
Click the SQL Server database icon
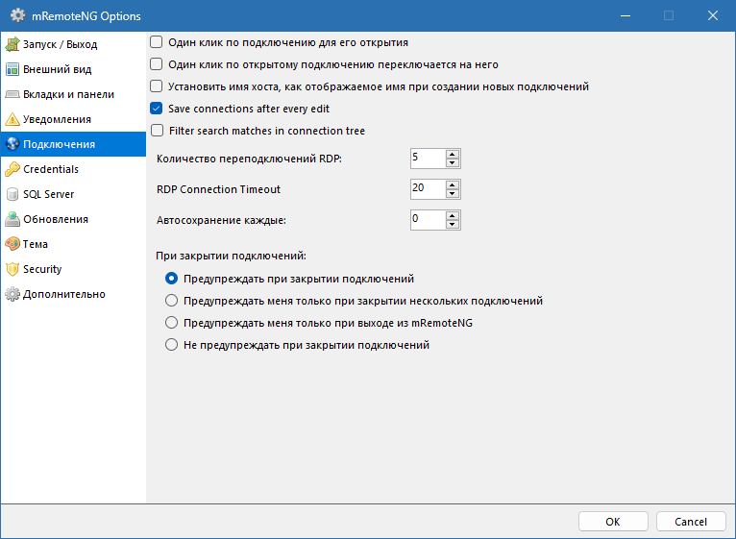point(12,194)
